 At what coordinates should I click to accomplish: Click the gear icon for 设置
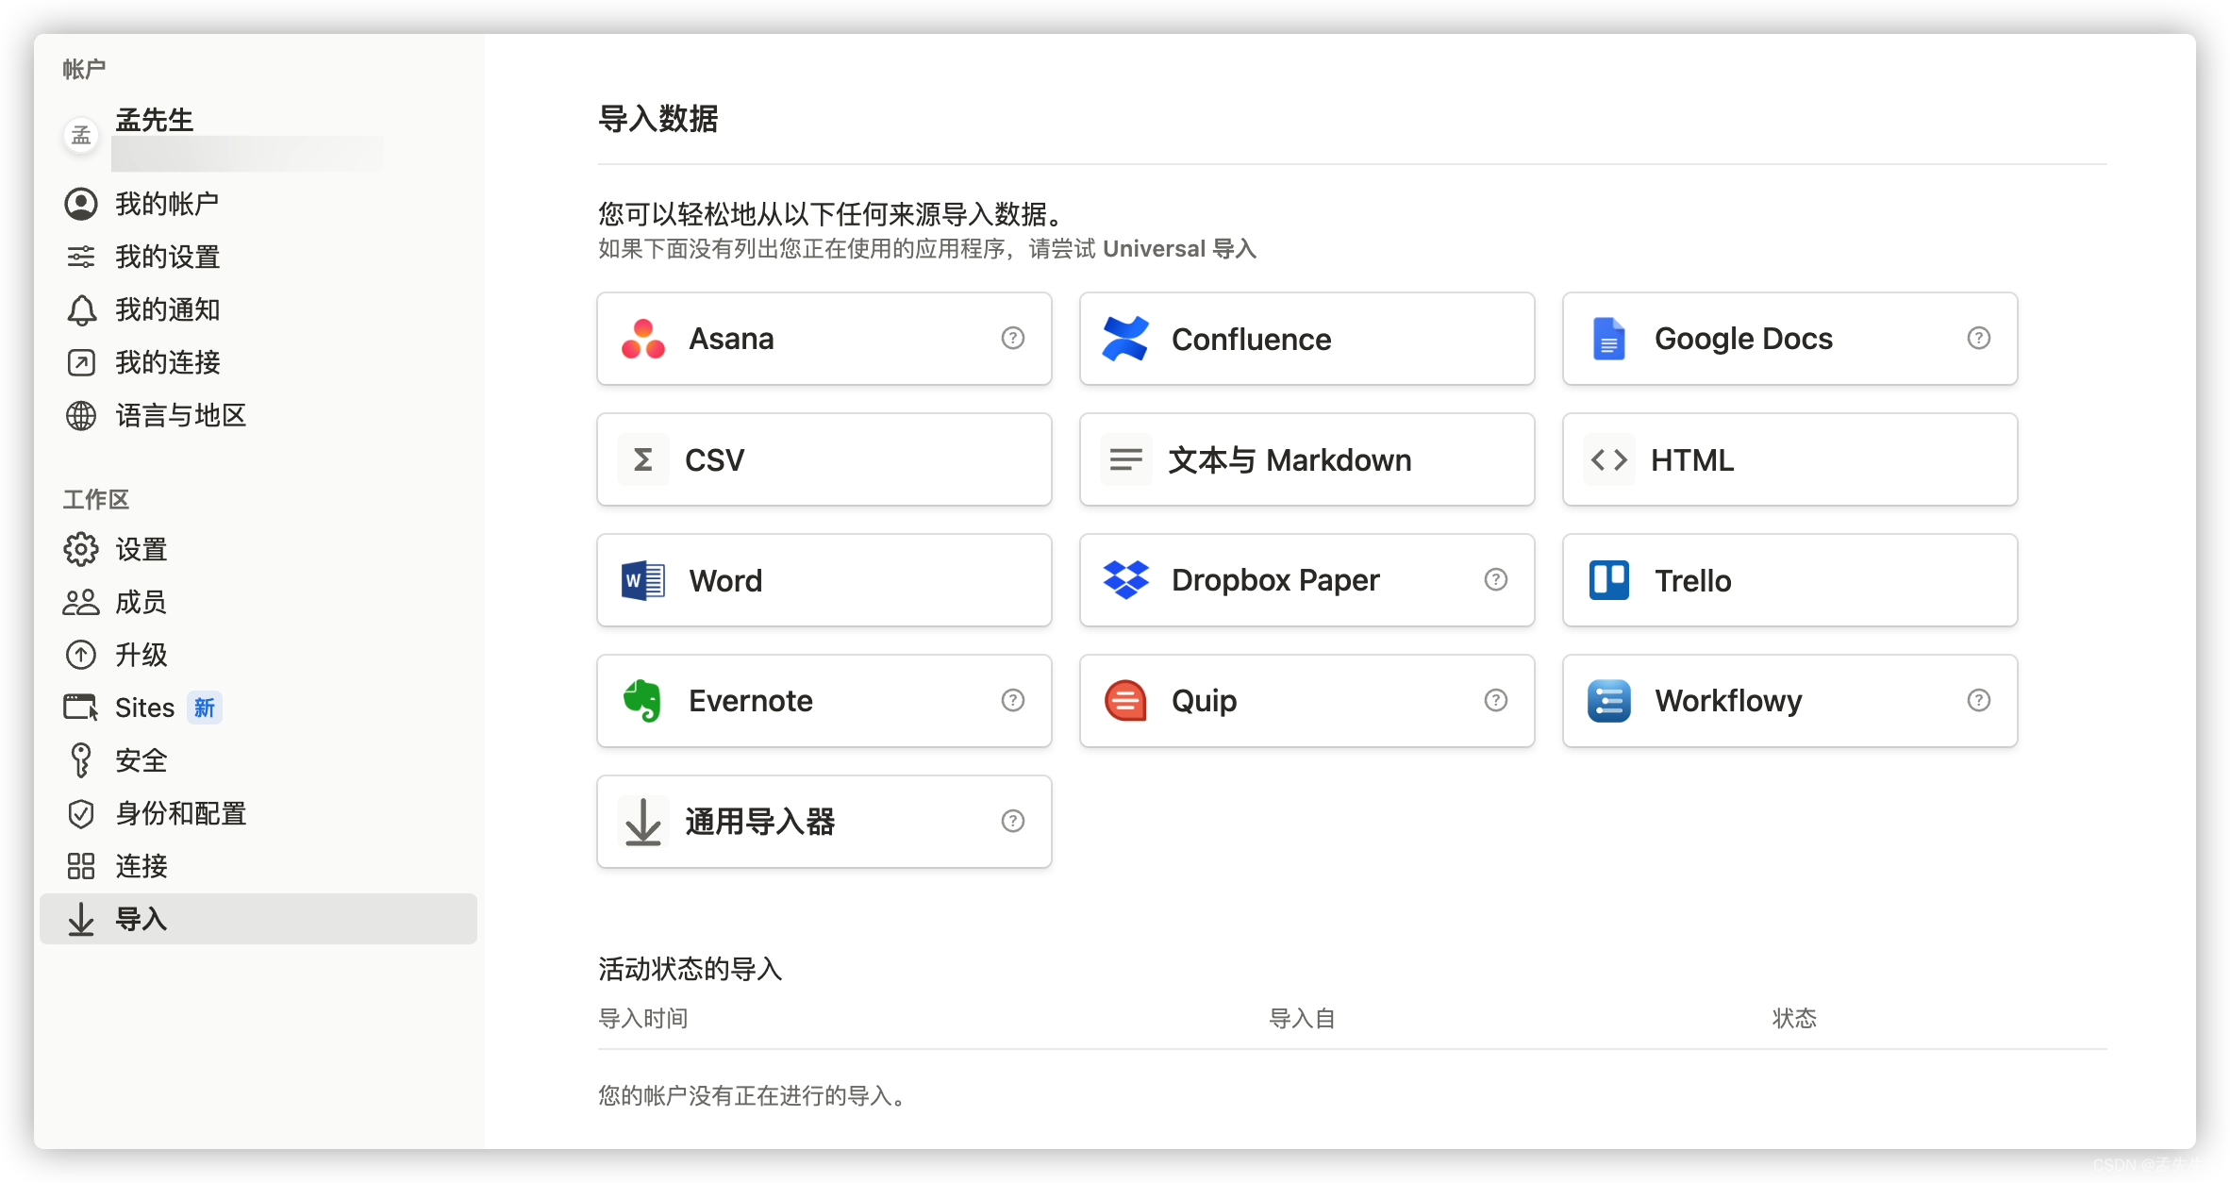[x=81, y=549]
